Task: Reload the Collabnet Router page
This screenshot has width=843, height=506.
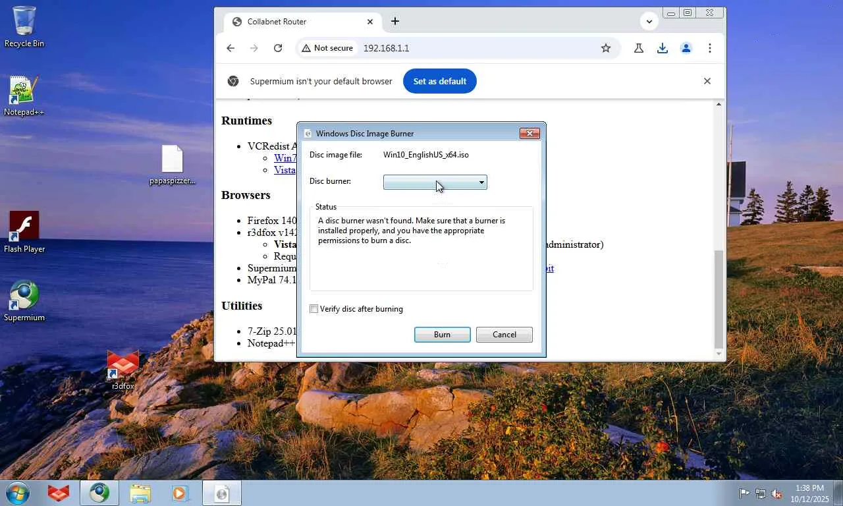Action: (278, 48)
